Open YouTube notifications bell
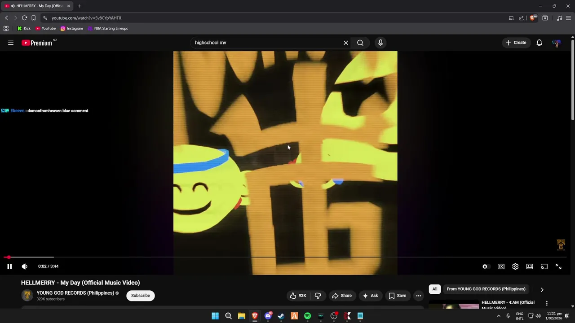 (539, 43)
